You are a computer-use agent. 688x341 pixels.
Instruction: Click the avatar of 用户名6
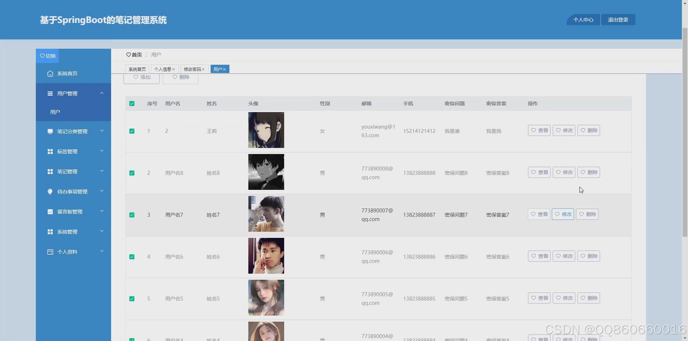click(x=266, y=256)
